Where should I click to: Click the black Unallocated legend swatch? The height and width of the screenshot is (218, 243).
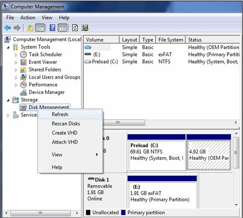click(x=88, y=213)
